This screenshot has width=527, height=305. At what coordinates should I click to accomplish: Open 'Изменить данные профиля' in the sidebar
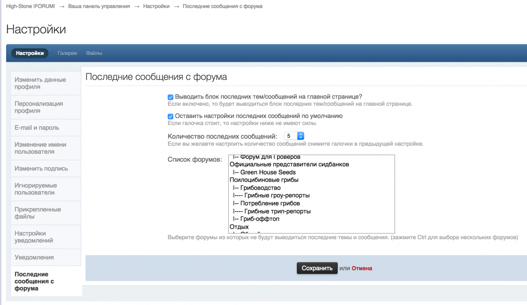point(46,83)
